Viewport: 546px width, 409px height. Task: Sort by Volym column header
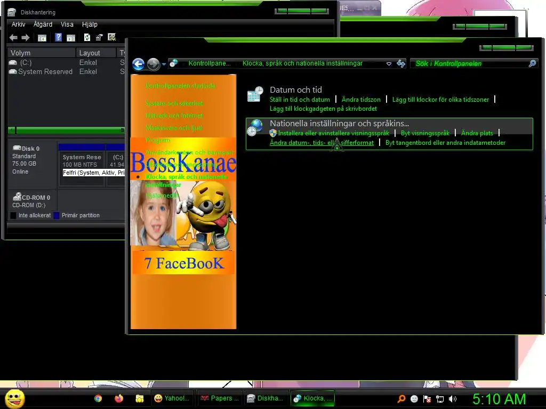42,53
